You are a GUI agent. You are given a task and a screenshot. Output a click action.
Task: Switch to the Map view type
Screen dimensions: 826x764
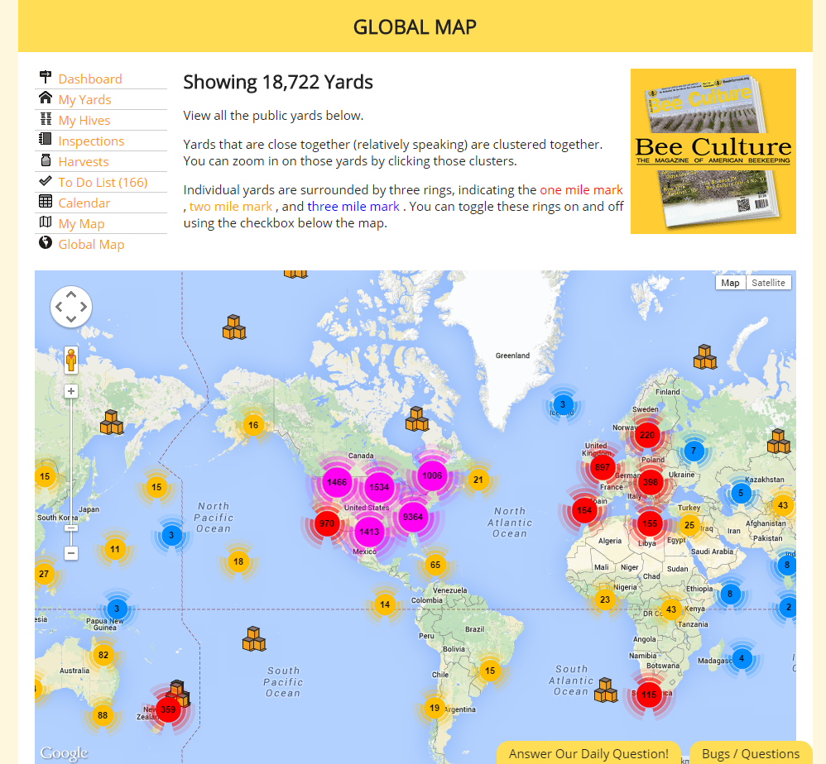730,283
